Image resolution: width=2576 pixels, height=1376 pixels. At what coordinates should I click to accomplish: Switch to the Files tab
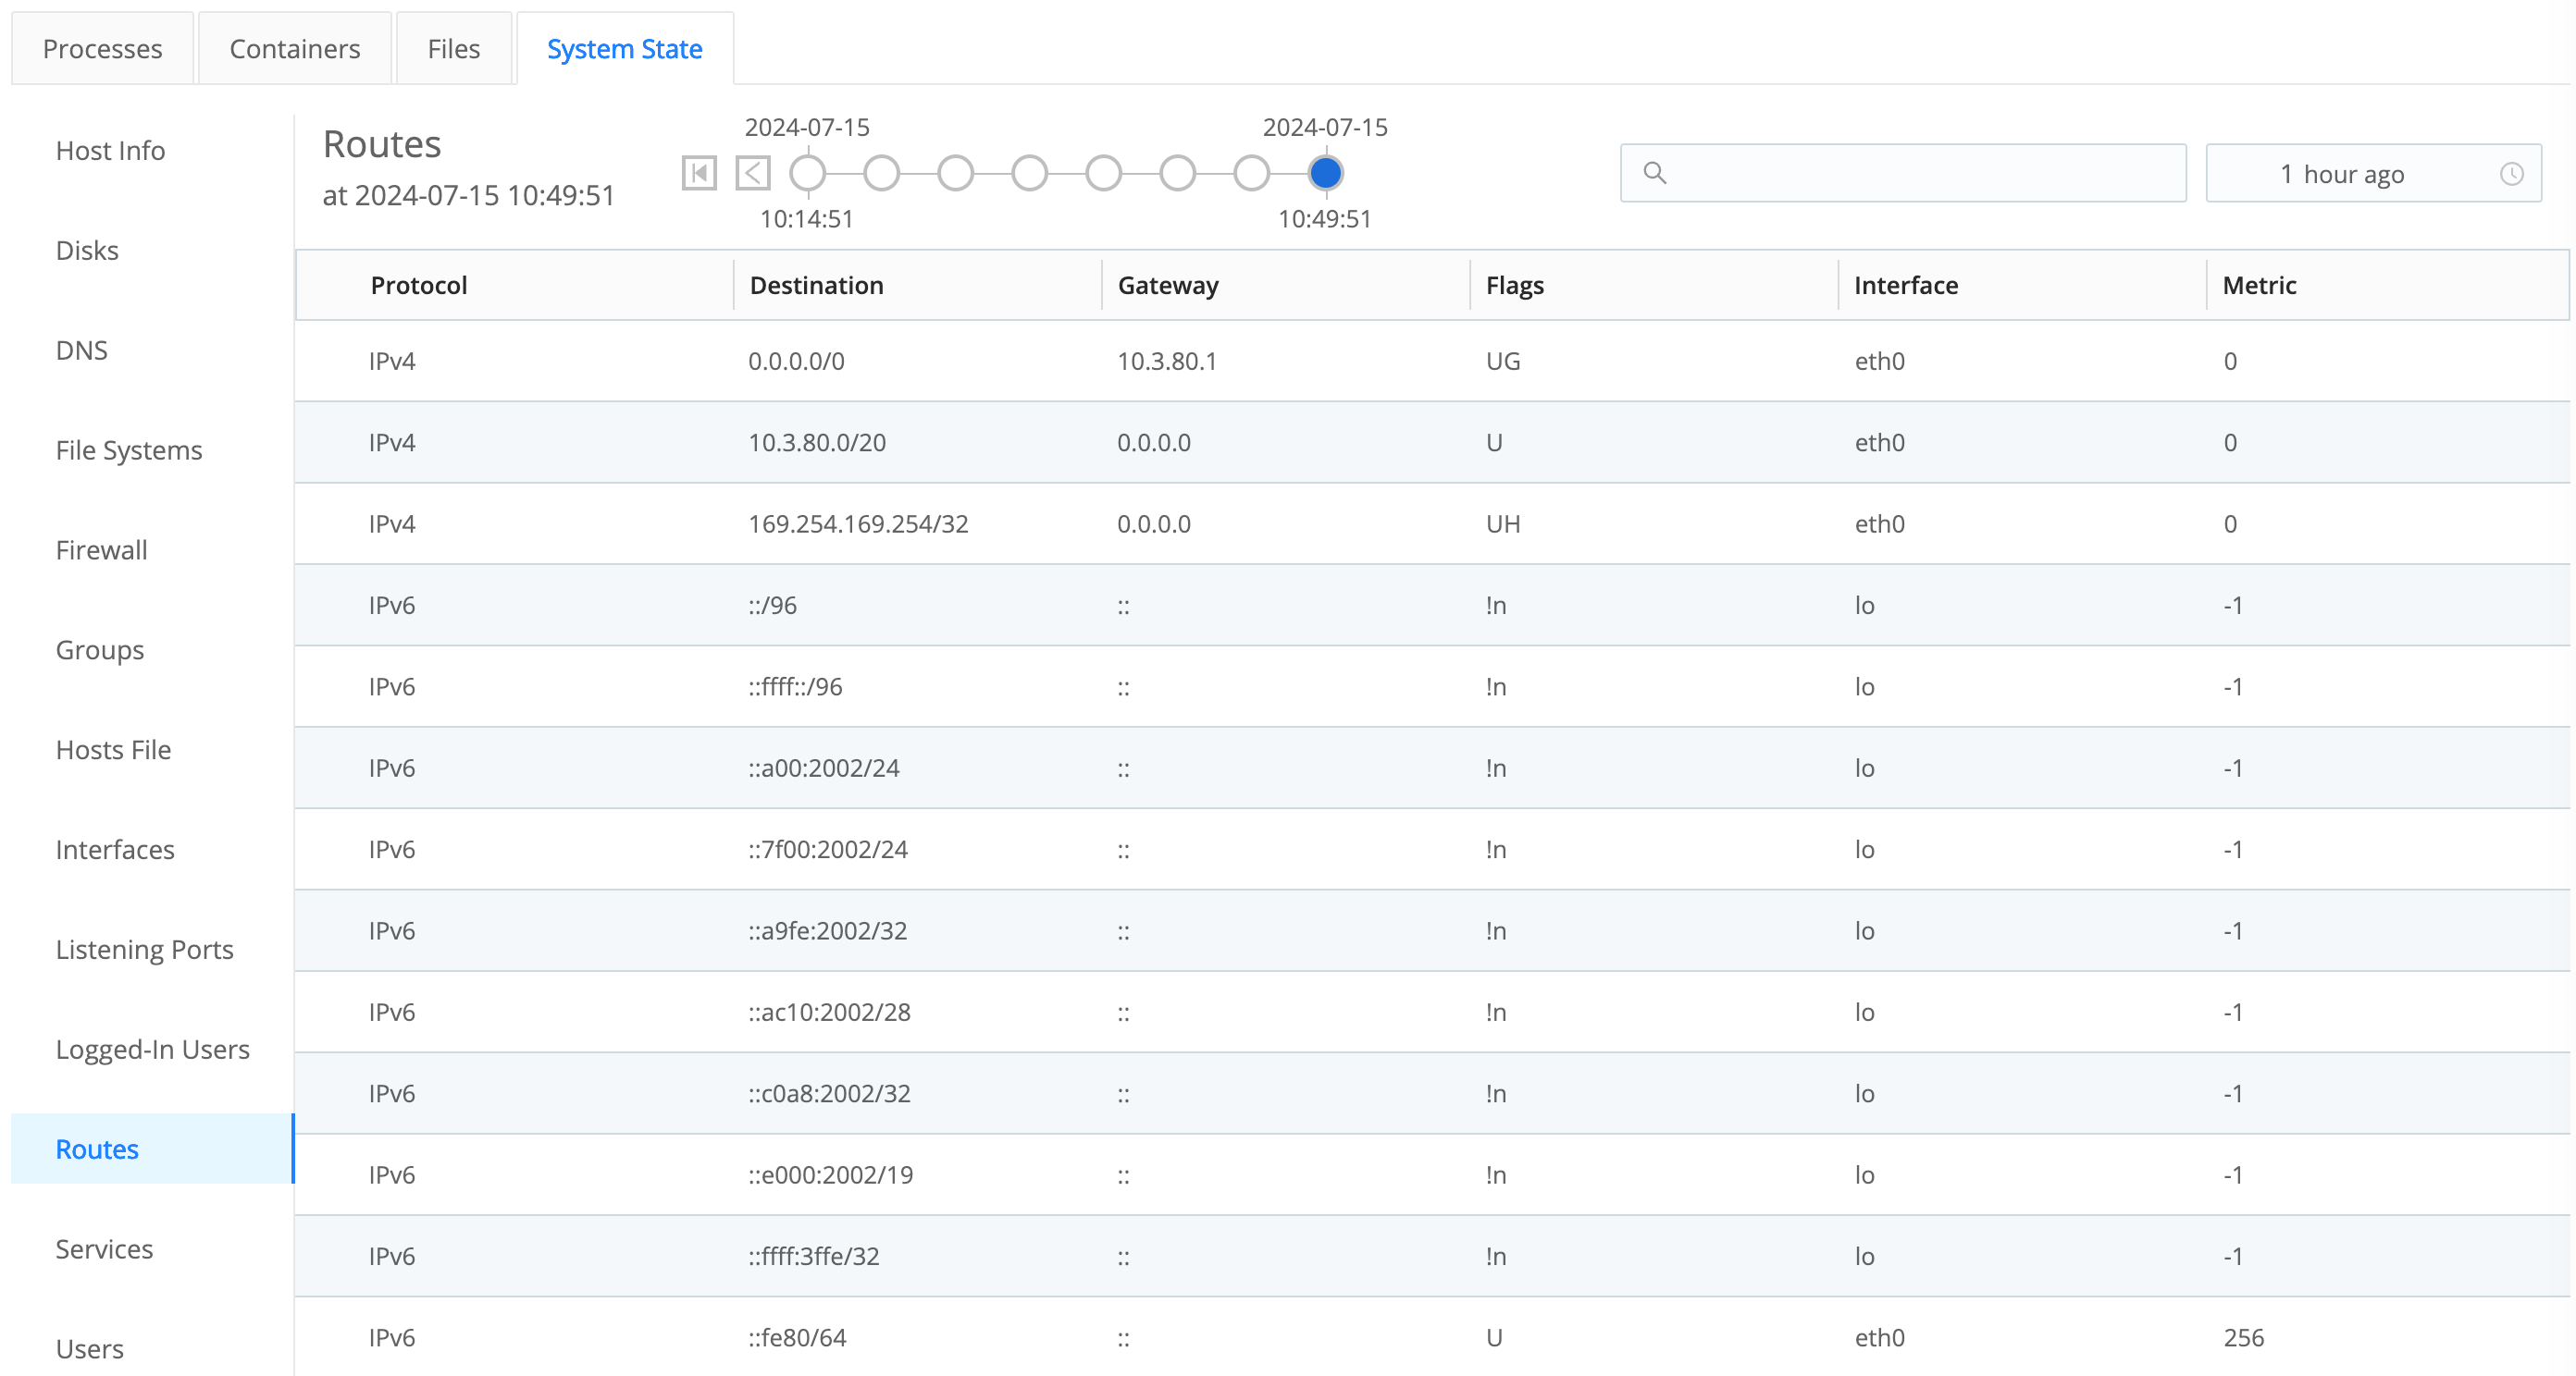click(453, 48)
